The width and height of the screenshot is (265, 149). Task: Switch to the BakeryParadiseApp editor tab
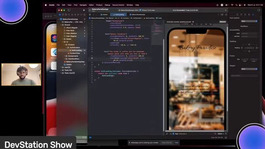click(x=137, y=15)
